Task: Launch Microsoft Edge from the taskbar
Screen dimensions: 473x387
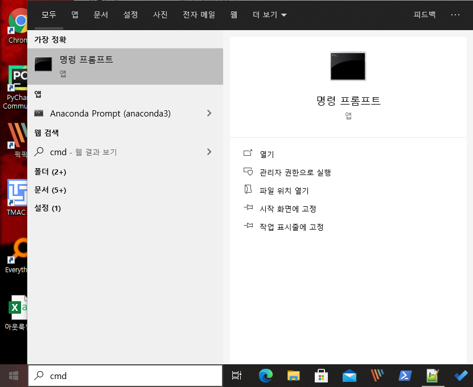Action: tap(266, 376)
